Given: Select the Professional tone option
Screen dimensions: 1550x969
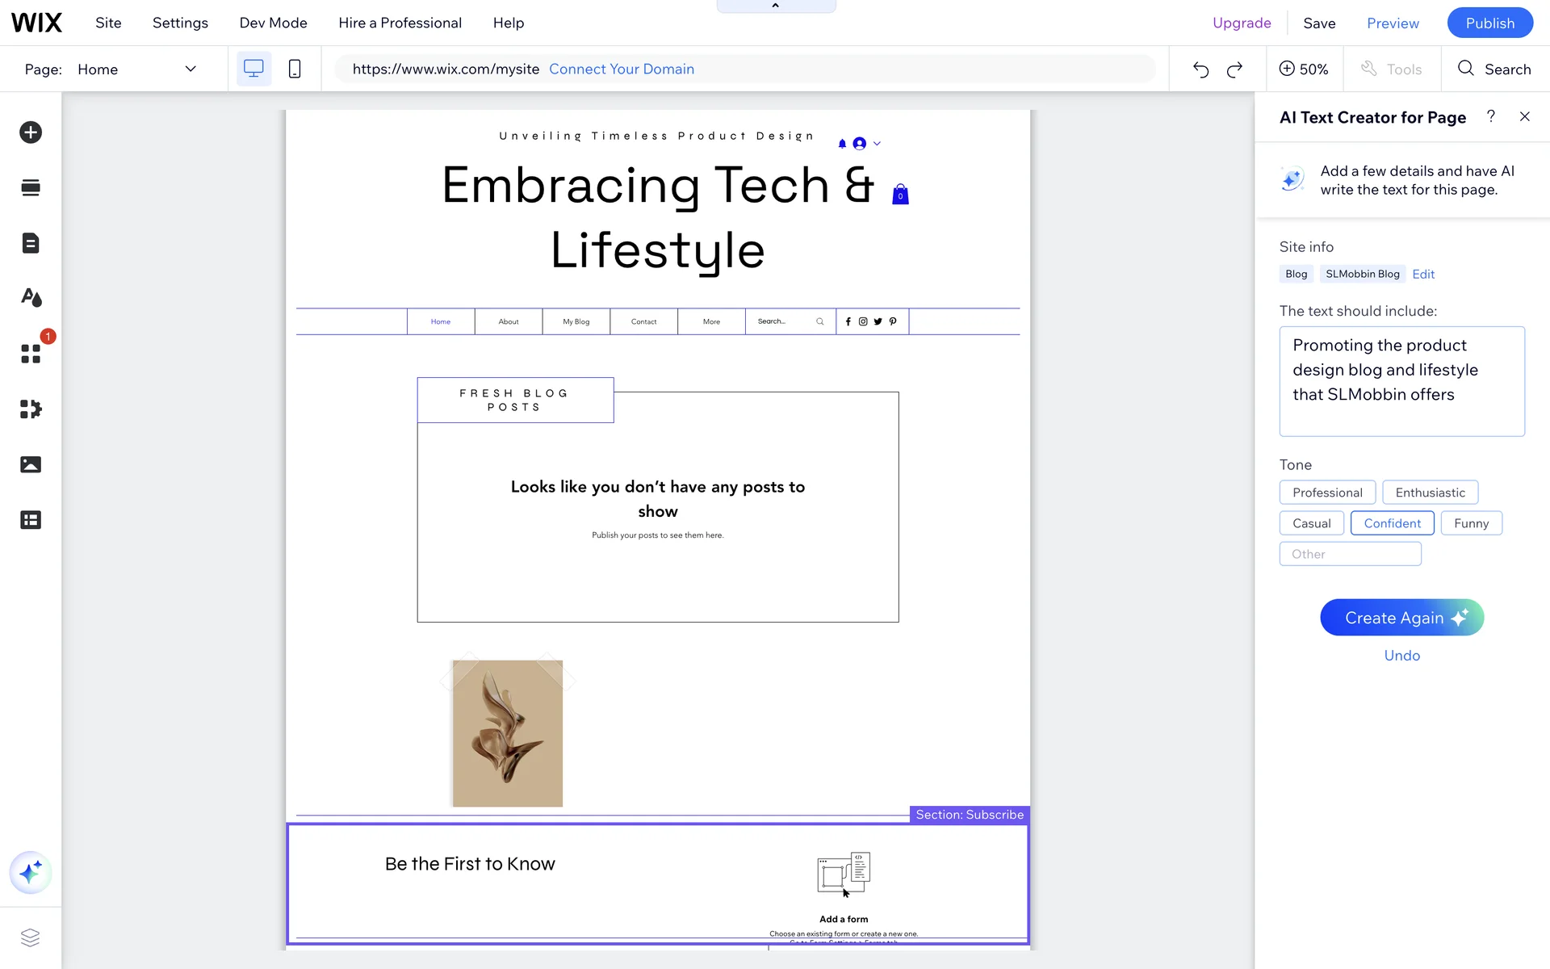Looking at the screenshot, I should click(x=1327, y=493).
